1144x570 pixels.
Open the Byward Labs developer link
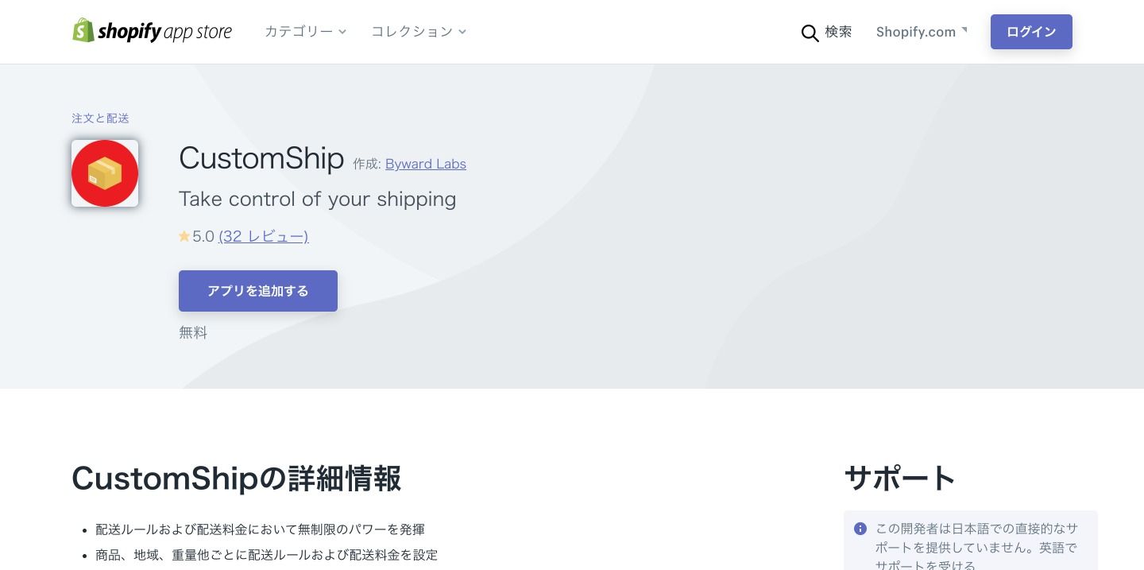[x=425, y=164]
